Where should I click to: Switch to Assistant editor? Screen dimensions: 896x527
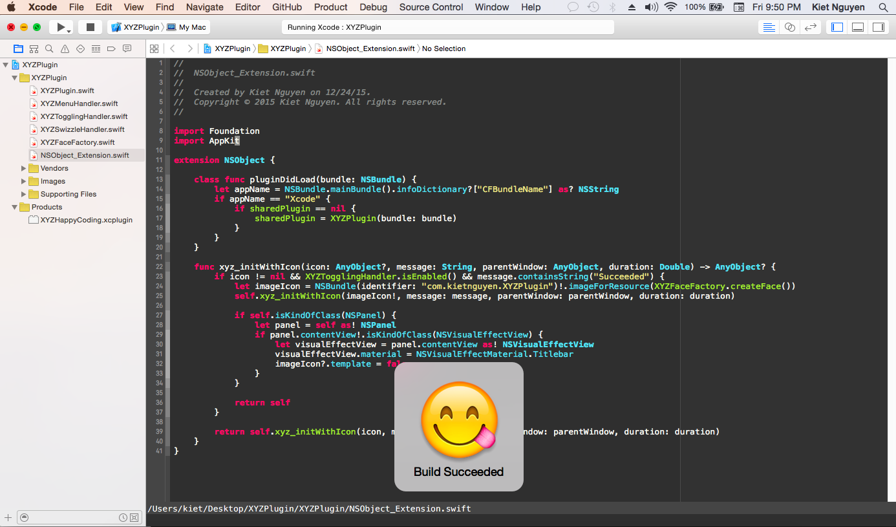point(790,27)
